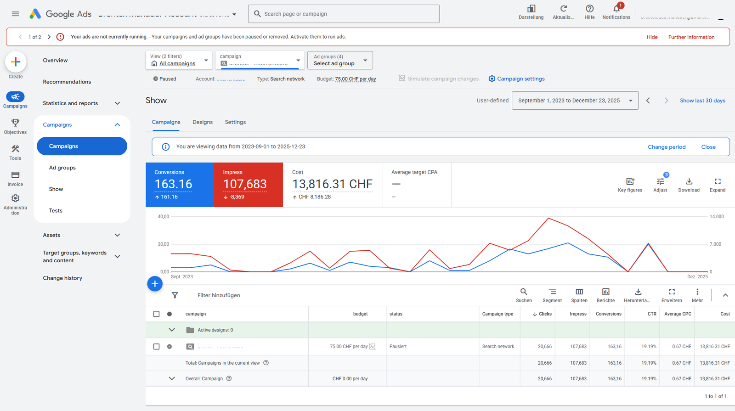The width and height of the screenshot is (735, 411).
Task: Open Ad groups in the sidebar menu
Action: pyautogui.click(x=62, y=168)
